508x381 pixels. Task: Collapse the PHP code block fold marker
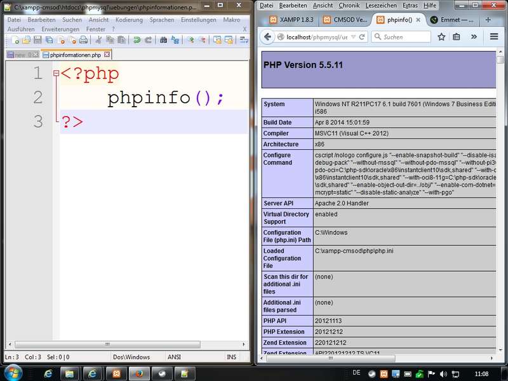(56, 74)
